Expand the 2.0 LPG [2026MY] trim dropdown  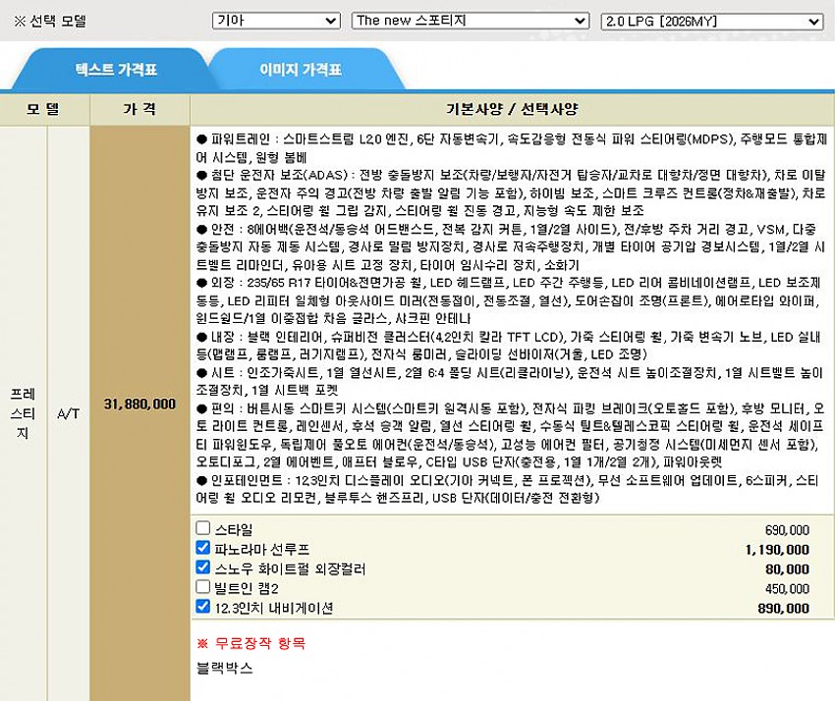click(x=711, y=21)
